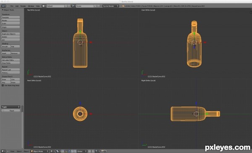Enable the Use Sketching Sessions checkbox

tap(3, 85)
